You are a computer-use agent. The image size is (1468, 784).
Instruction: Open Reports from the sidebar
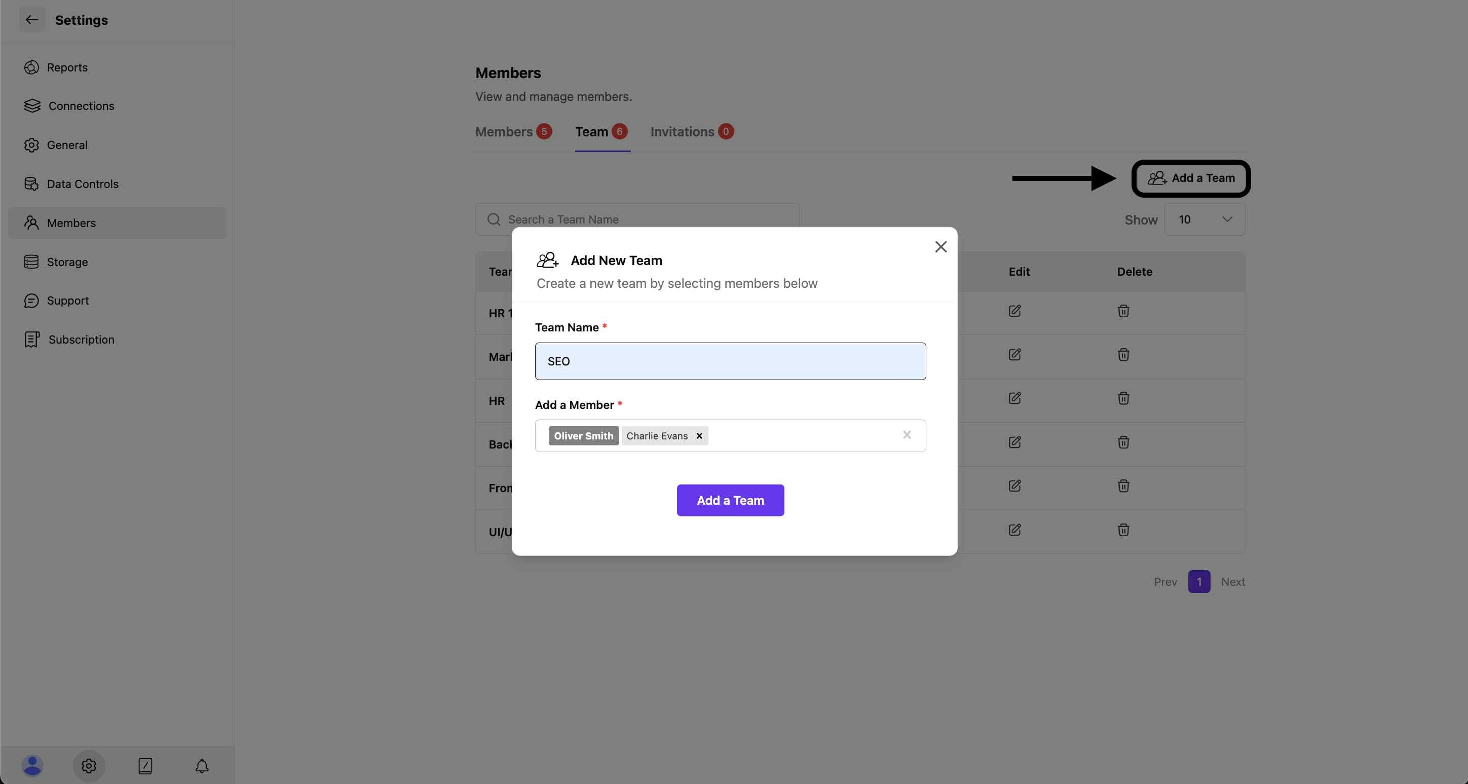pyautogui.click(x=67, y=67)
